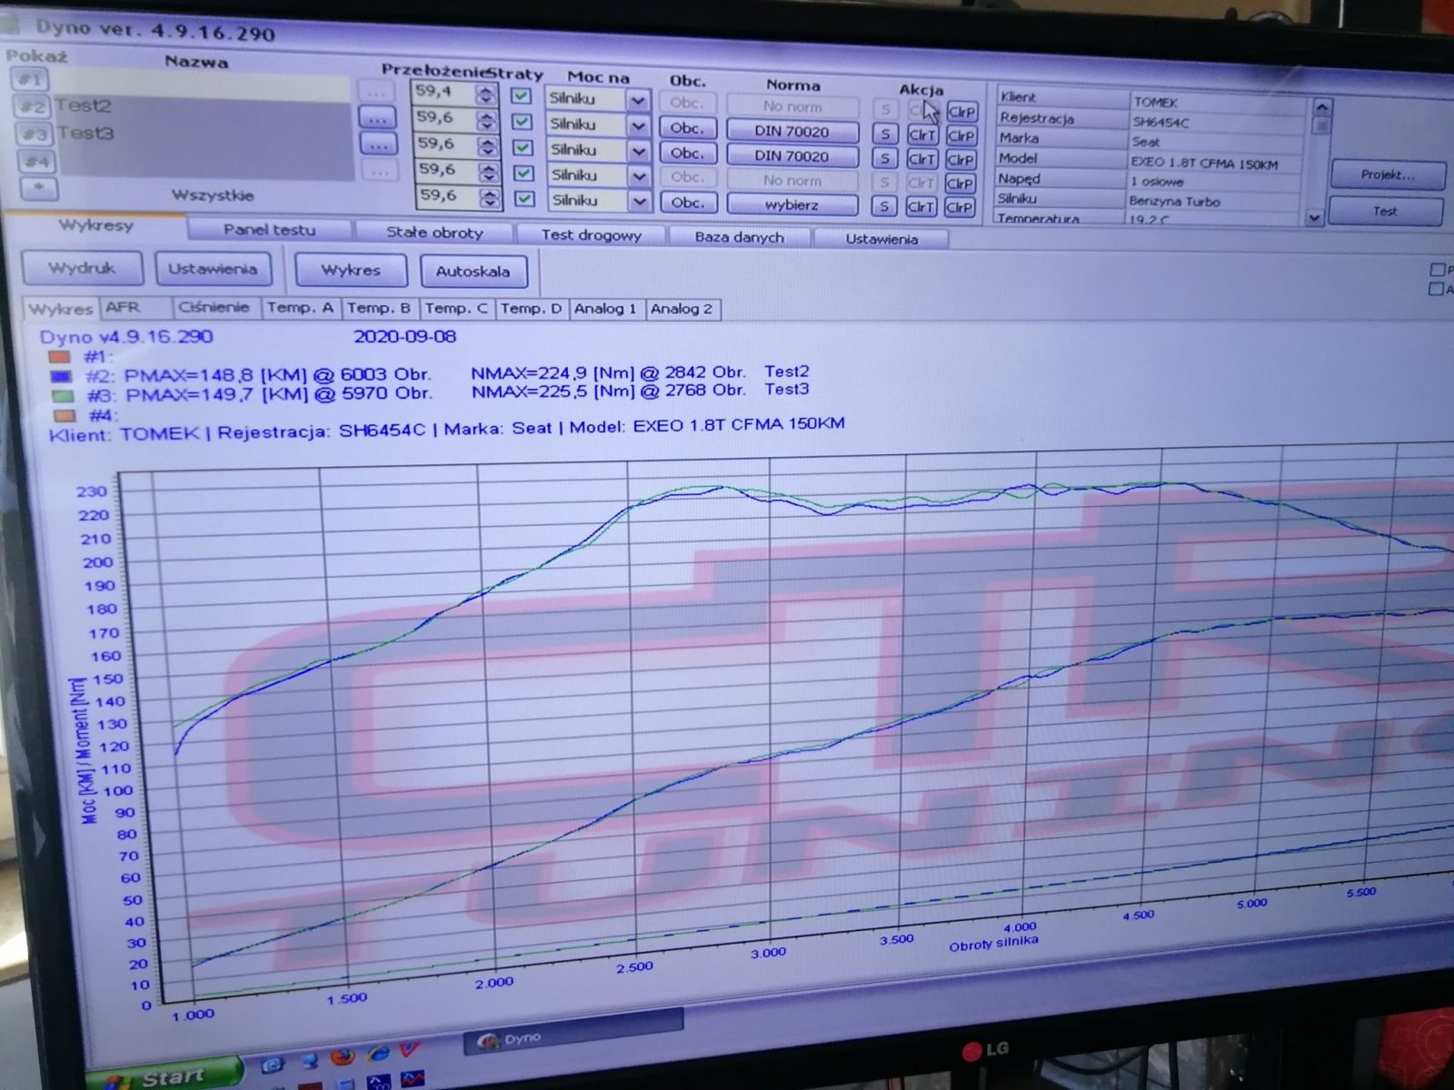This screenshot has height=1090, width=1454.
Task: Click the Autoskala button
Action: click(473, 271)
